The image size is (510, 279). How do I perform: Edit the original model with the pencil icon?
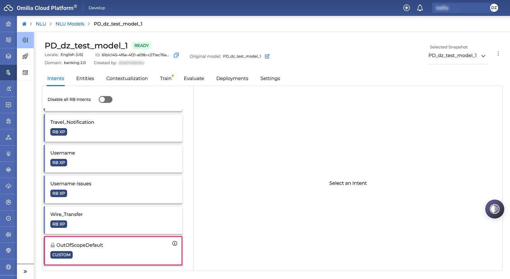click(x=267, y=56)
